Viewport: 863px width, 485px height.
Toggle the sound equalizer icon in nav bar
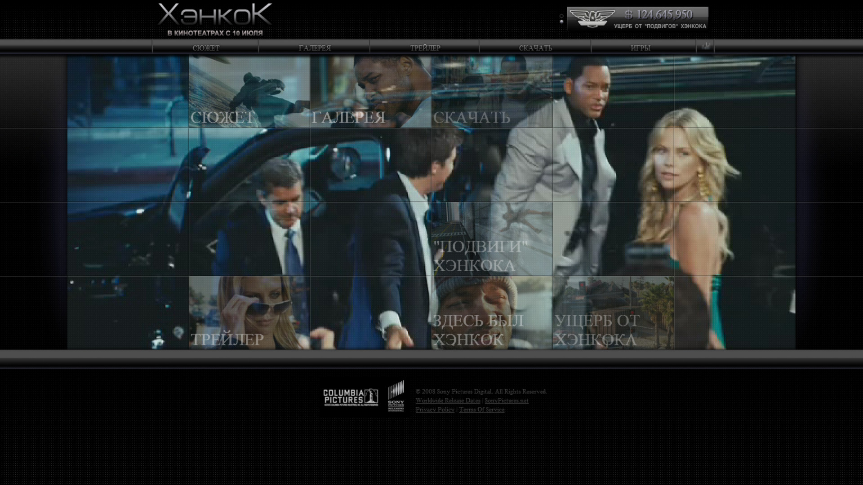coord(706,46)
